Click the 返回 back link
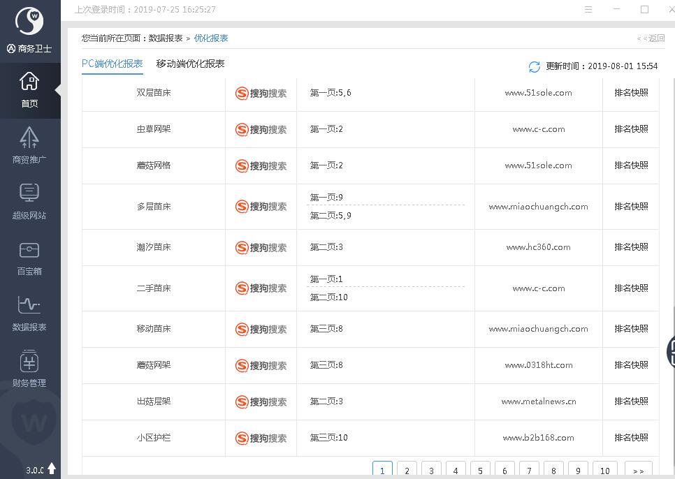Viewport: 675px width, 479px height. [651, 38]
